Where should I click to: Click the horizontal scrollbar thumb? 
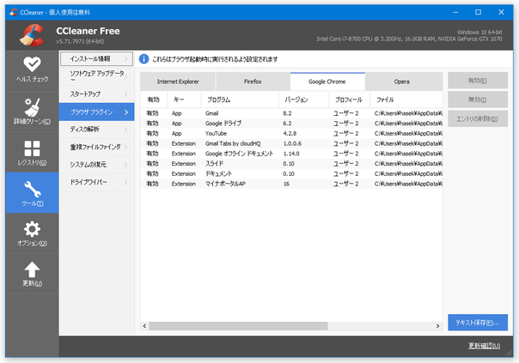(x=238, y=326)
